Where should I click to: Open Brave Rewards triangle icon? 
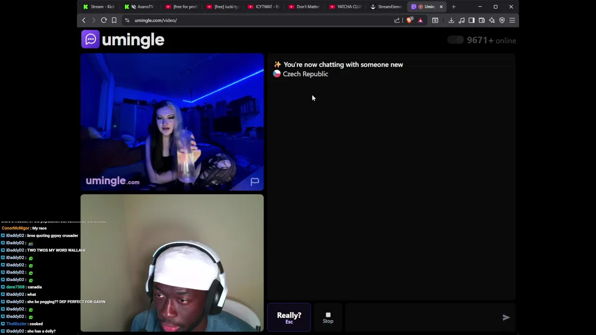pos(420,20)
